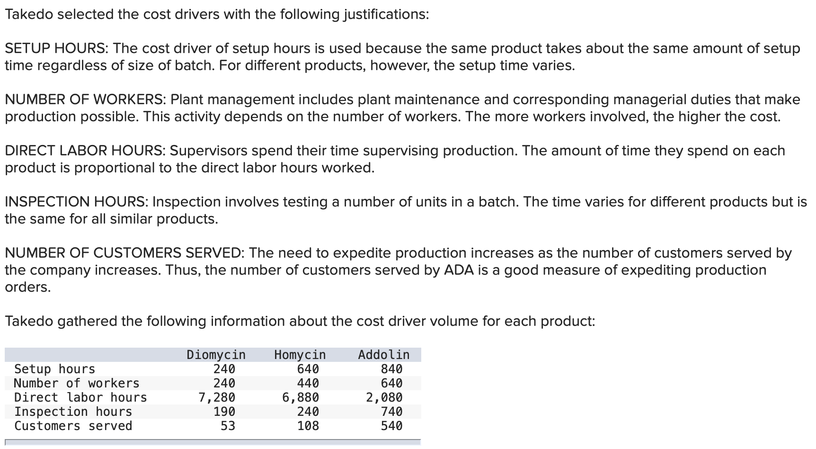Click Homycin direct labor hours value 6,880
816x449 pixels.
pos(301,397)
